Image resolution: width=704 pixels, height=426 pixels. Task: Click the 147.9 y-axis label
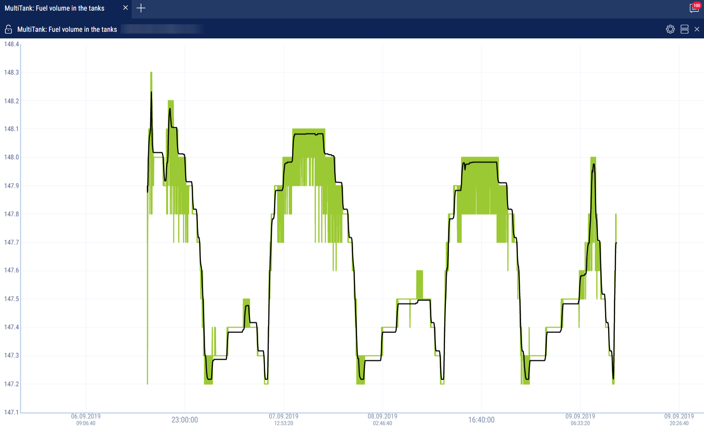11,186
